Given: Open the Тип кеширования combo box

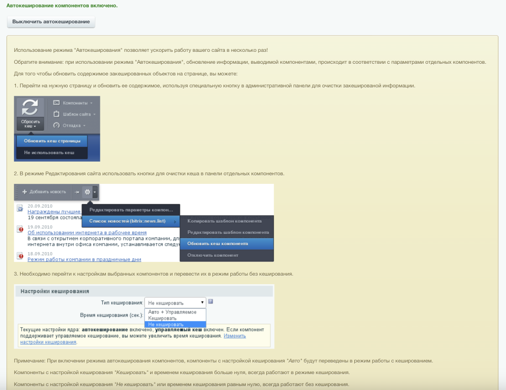Looking at the screenshot, I should tap(175, 303).
